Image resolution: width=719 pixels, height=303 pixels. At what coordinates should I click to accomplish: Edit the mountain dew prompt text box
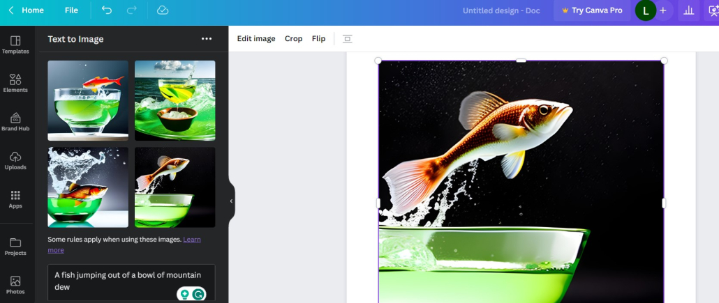point(131,282)
